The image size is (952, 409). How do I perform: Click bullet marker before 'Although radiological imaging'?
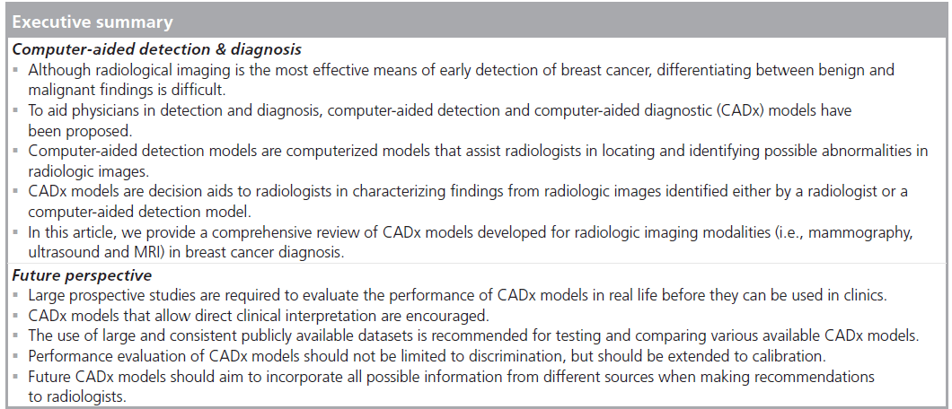click(x=15, y=70)
